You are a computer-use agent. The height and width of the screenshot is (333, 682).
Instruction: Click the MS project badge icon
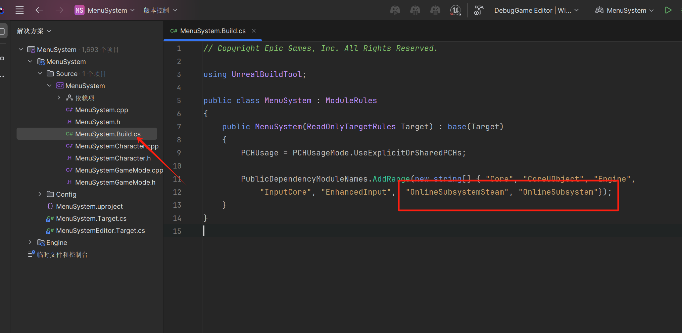pyautogui.click(x=79, y=10)
